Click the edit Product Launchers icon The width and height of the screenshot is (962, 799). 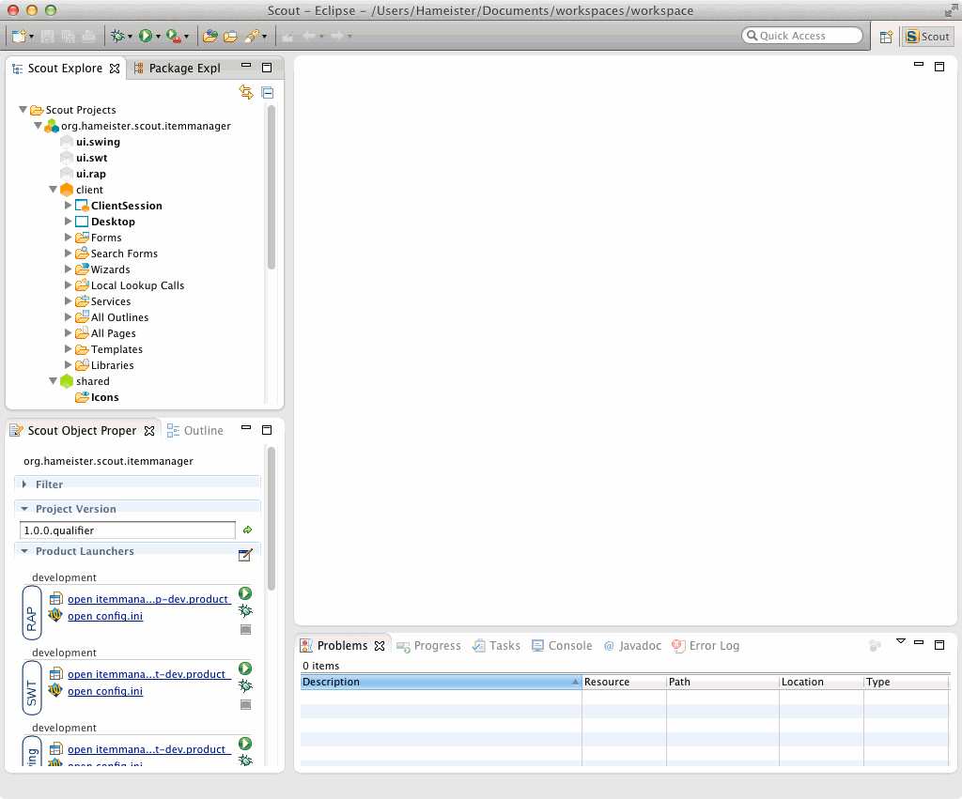click(x=245, y=555)
